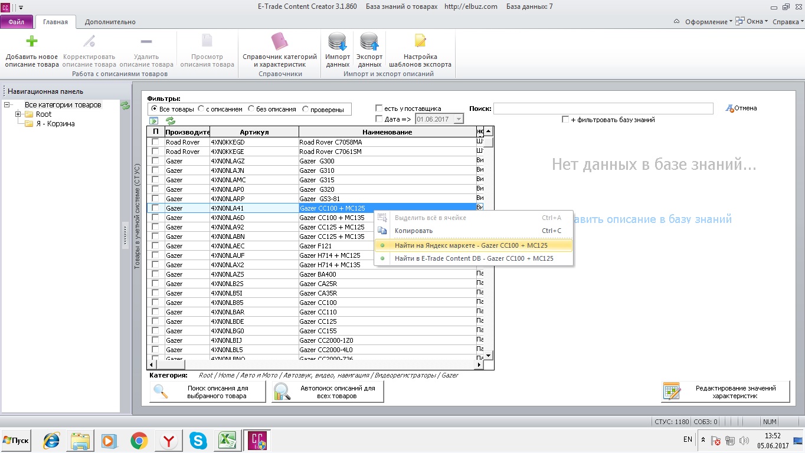Open the Оформление dropdown menu
The height and width of the screenshot is (453, 805).
click(708, 22)
